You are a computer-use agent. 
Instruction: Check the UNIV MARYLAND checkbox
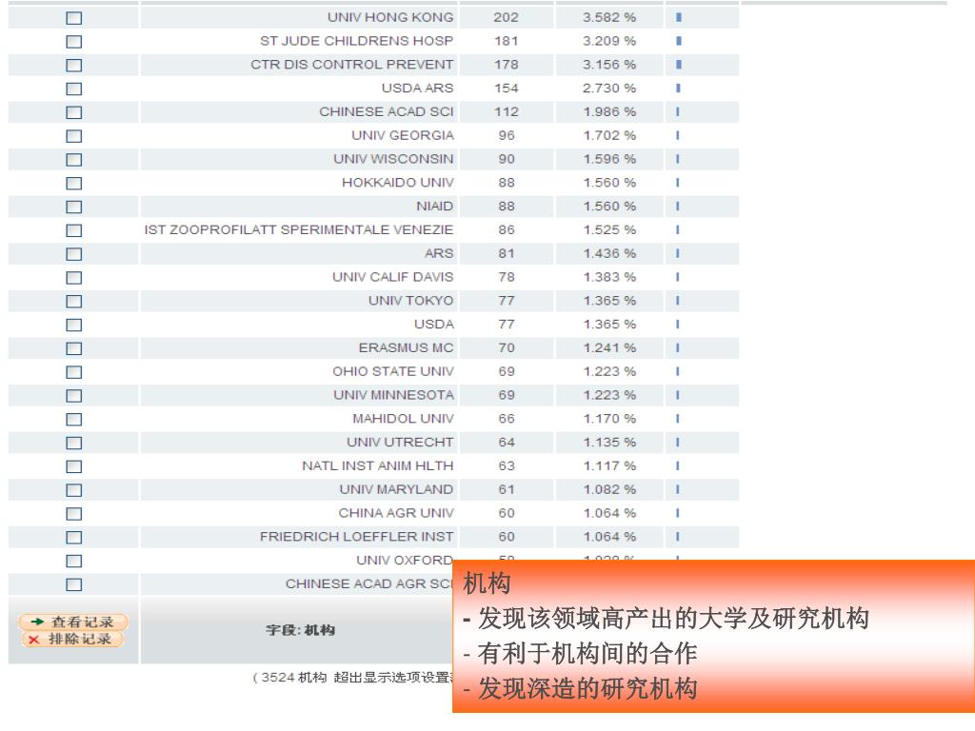(74, 490)
